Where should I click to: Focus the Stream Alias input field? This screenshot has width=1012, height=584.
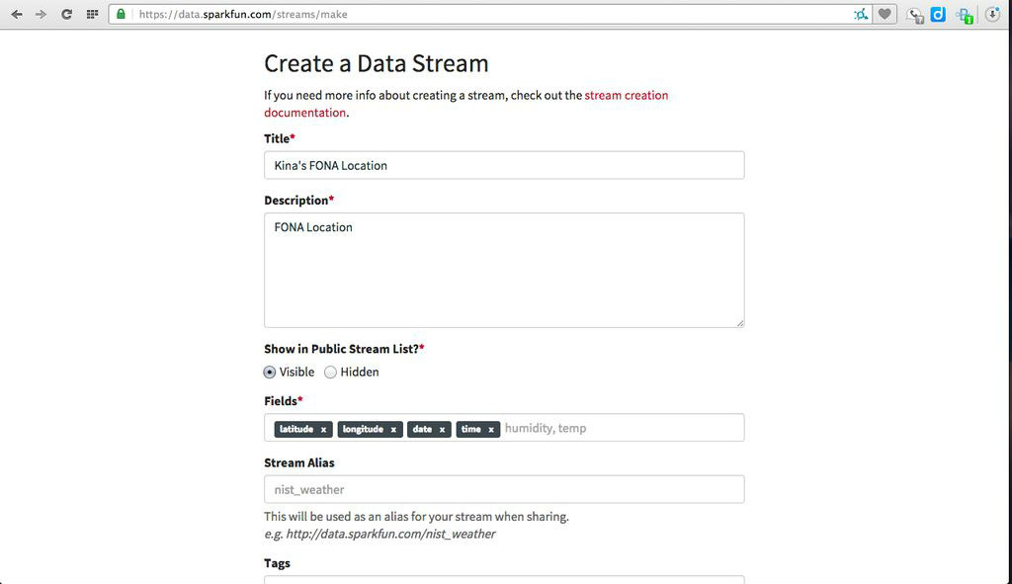pyautogui.click(x=504, y=489)
